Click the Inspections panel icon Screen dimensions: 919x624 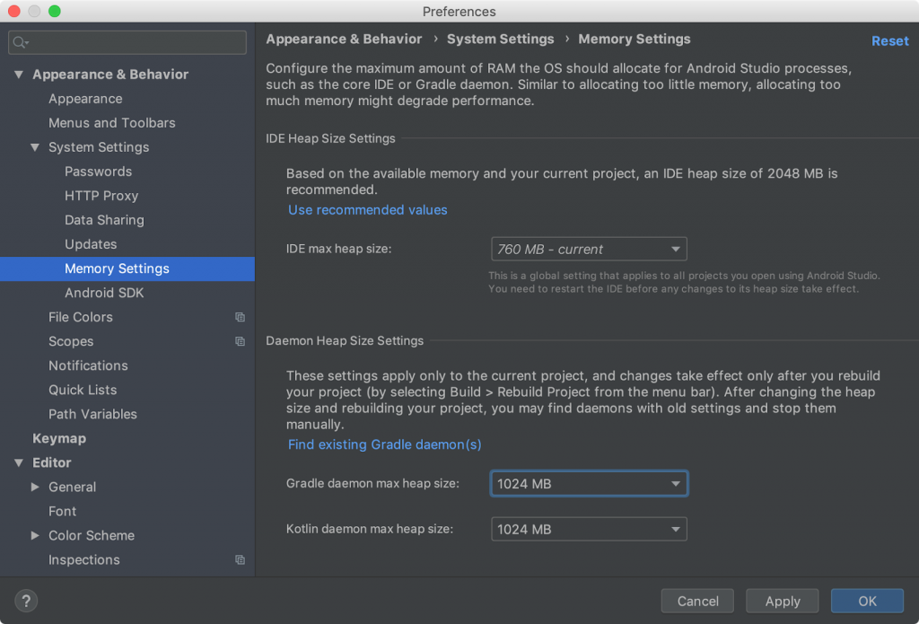[241, 559]
